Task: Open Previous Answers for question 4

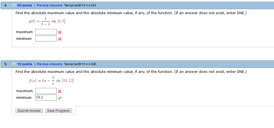Action: pyautogui.click(x=49, y=5)
